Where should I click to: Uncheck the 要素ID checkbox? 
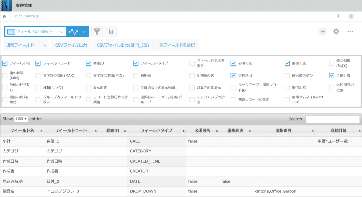pos(88,63)
